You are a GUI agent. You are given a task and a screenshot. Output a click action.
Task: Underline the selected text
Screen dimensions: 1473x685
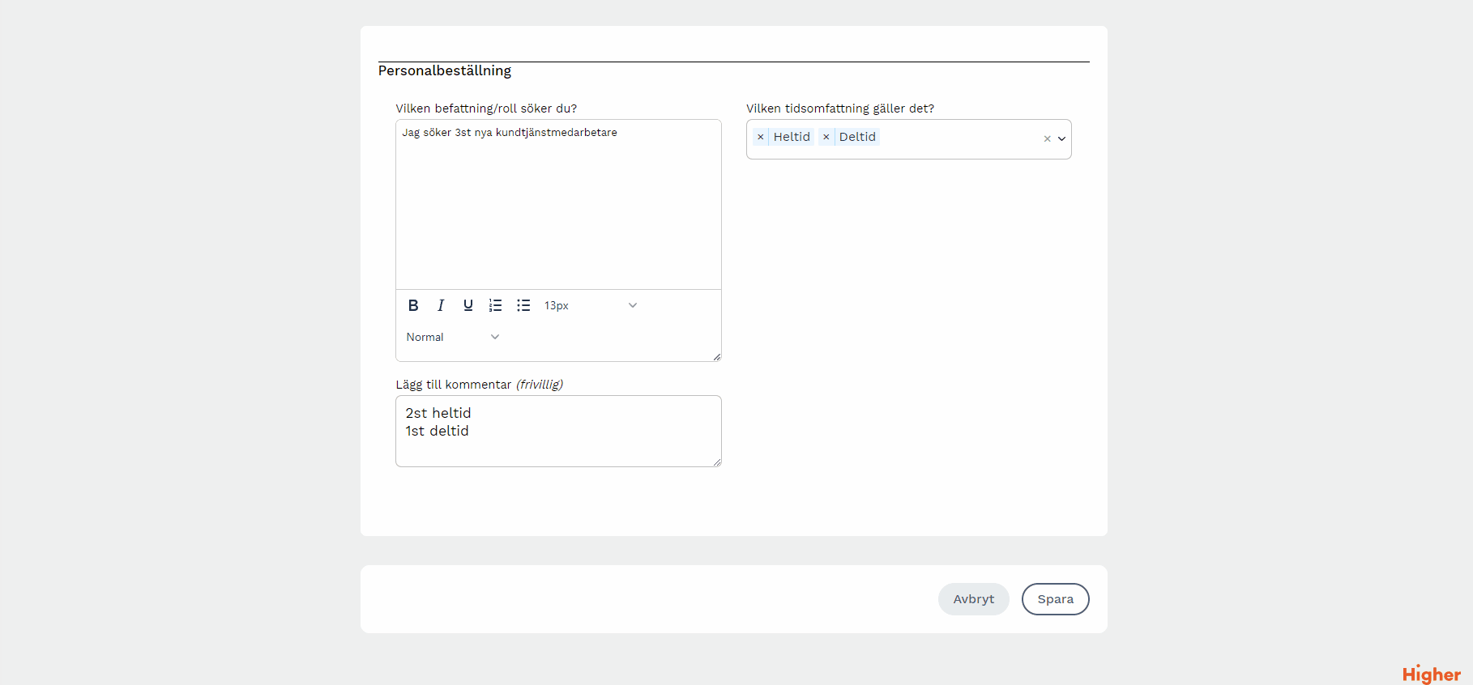[x=468, y=305]
